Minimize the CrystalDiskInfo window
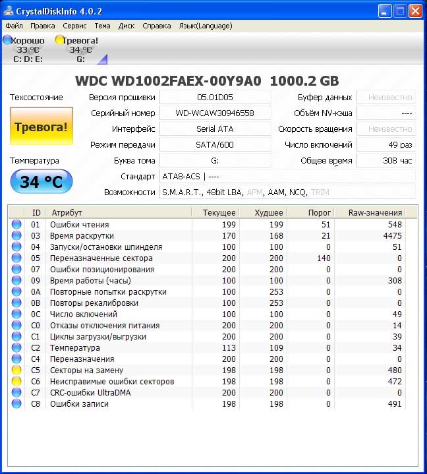 tap(385, 11)
